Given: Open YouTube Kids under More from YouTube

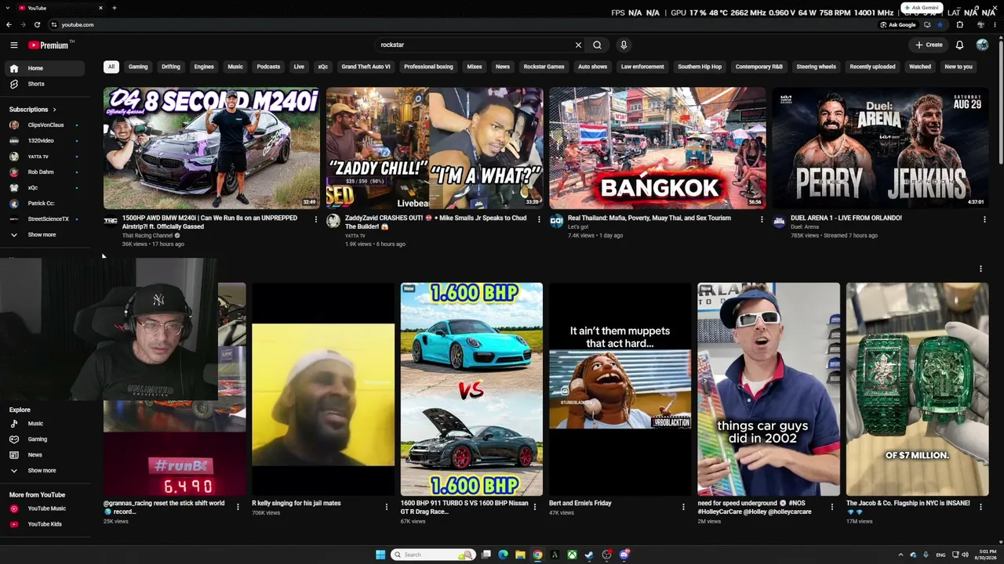Looking at the screenshot, I should (44, 525).
